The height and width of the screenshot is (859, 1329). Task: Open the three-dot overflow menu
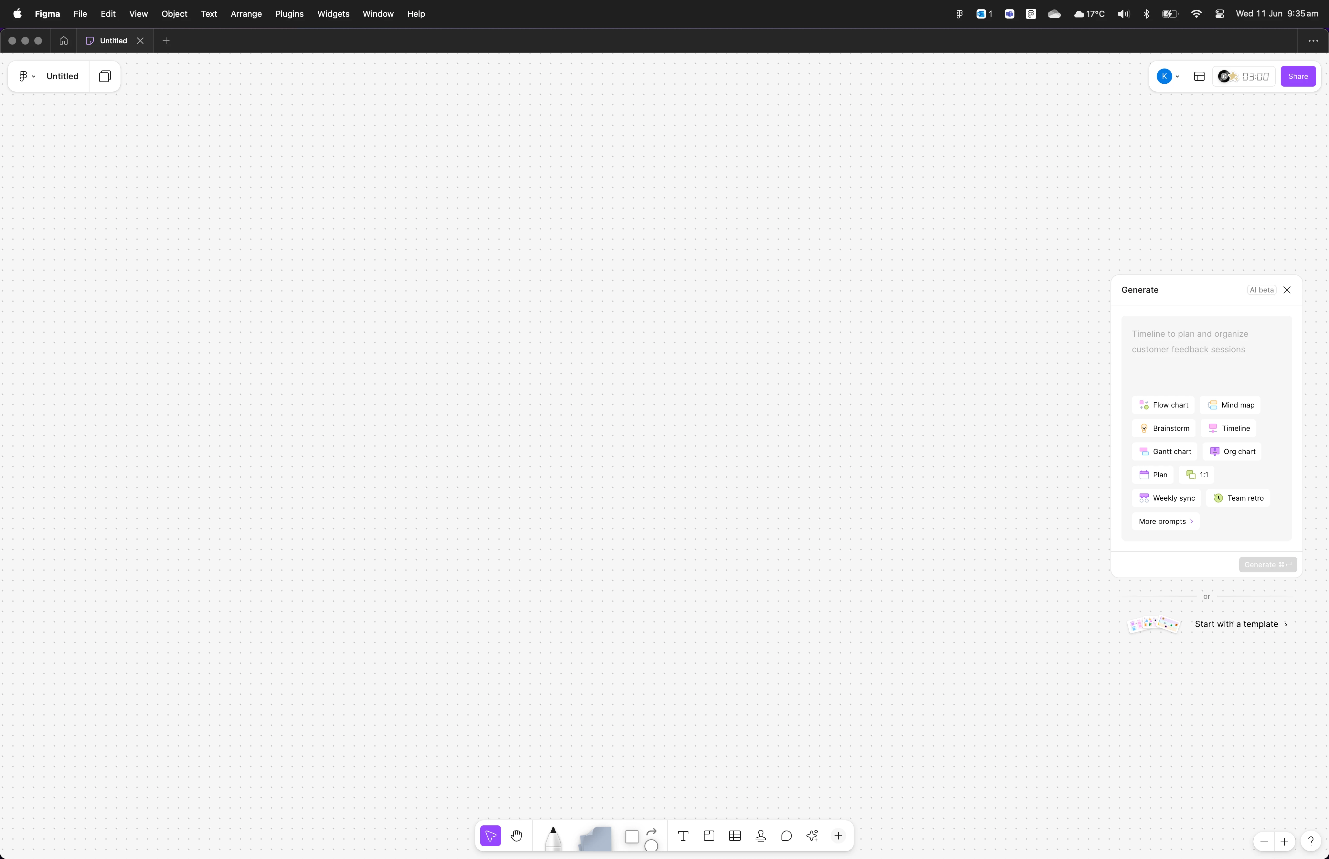1313,41
